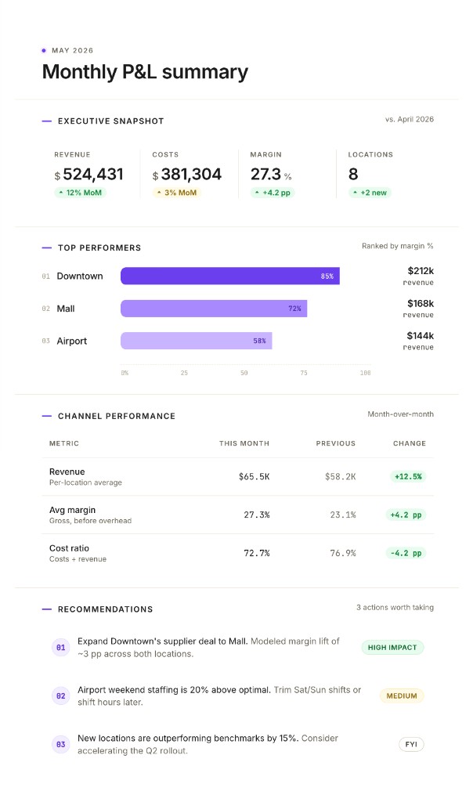This screenshot has height=802, width=473.
Task: Click the FYI tag
Action: [x=411, y=745]
